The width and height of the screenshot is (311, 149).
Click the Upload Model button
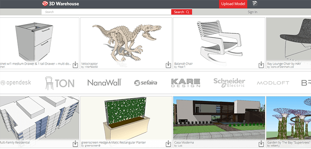point(233,4)
